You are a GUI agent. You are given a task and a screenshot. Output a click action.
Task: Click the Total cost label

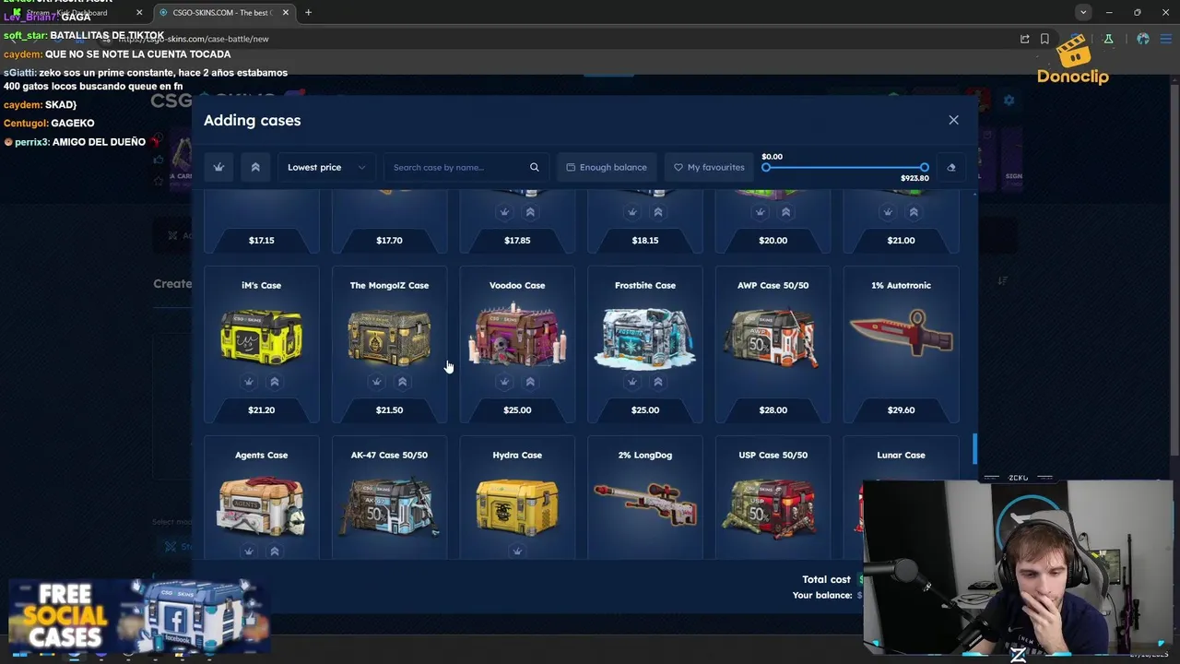click(826, 579)
